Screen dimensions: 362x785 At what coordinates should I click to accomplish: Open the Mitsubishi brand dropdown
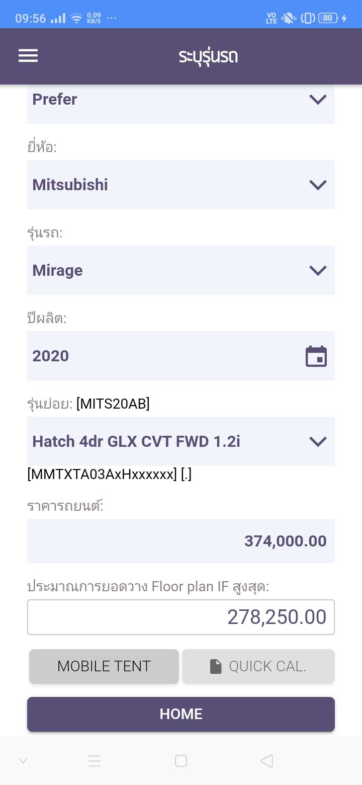[x=181, y=185]
